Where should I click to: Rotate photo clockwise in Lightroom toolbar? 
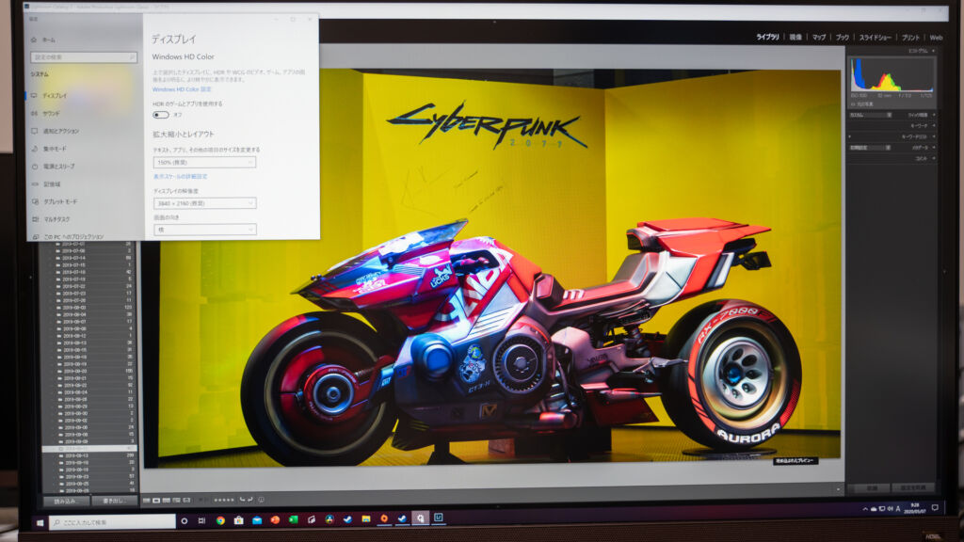(249, 501)
